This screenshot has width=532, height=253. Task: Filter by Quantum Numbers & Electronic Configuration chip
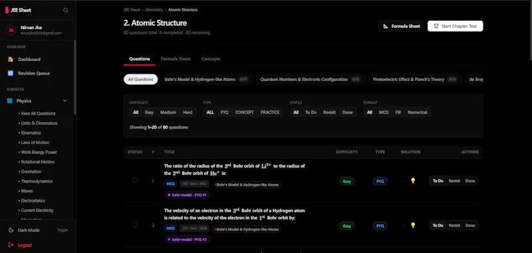(x=311, y=80)
